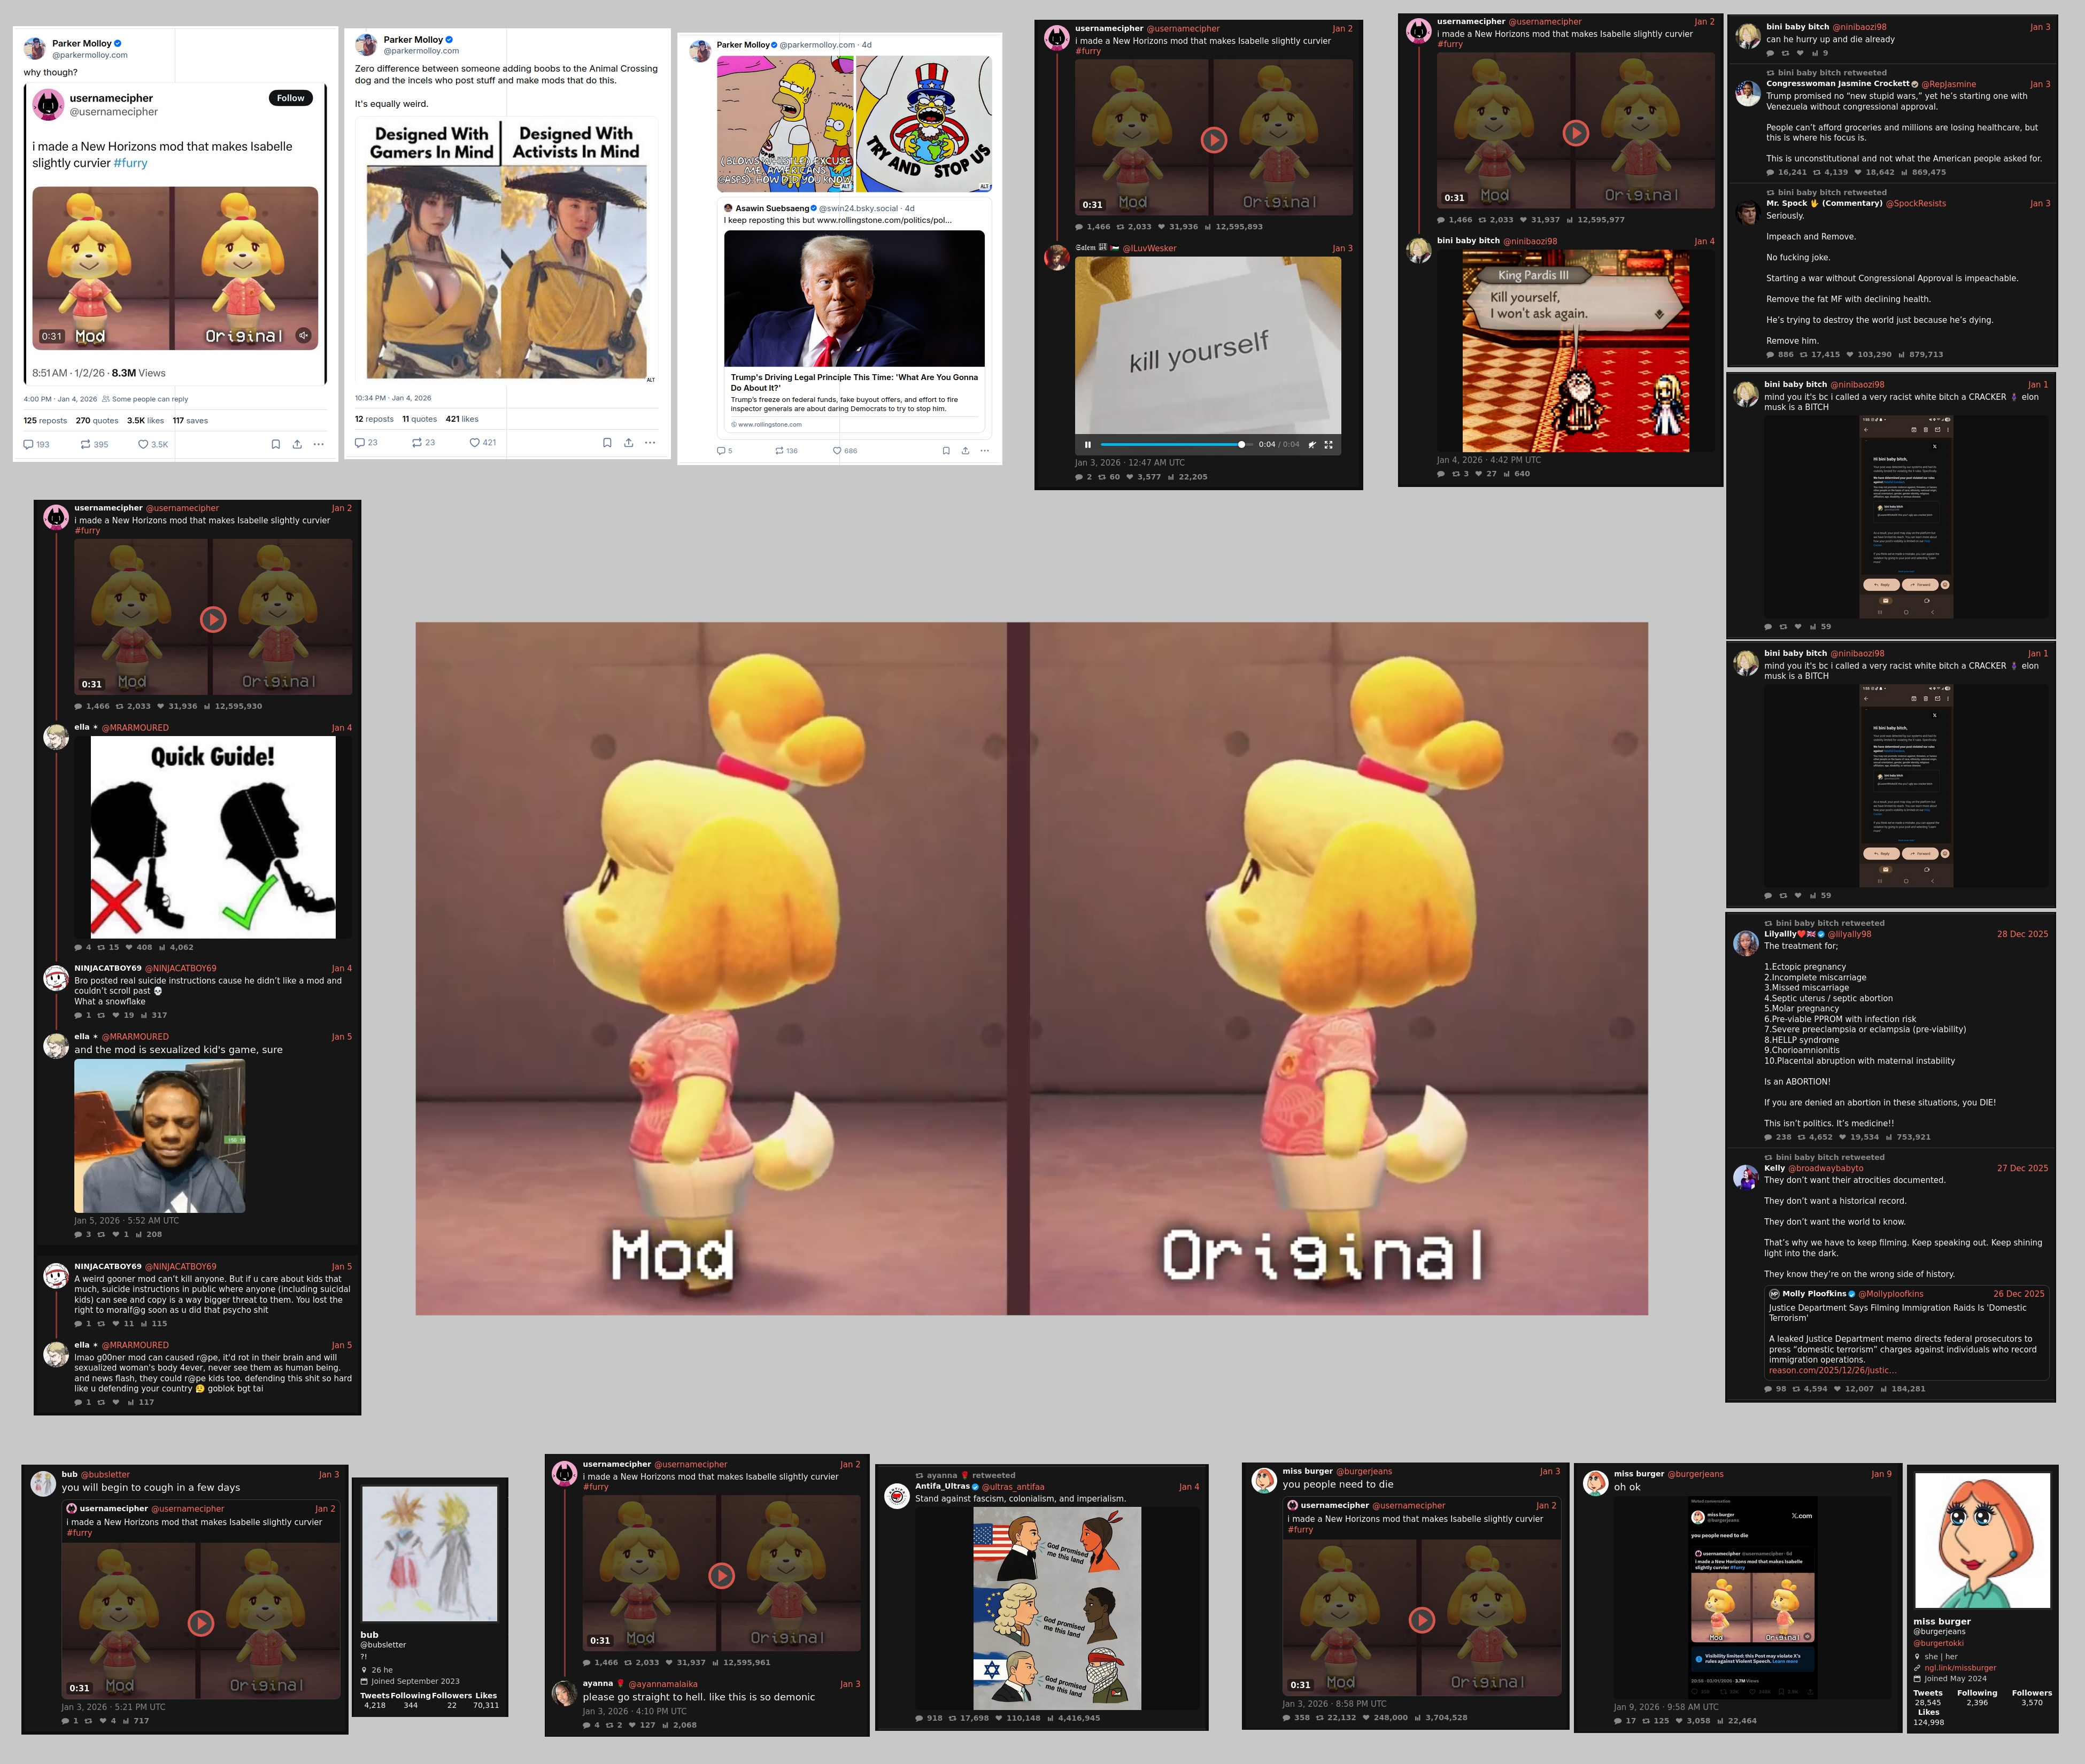Like the "why though?" post with 3.5K likes
This screenshot has height=1764, width=2085.
[x=143, y=444]
